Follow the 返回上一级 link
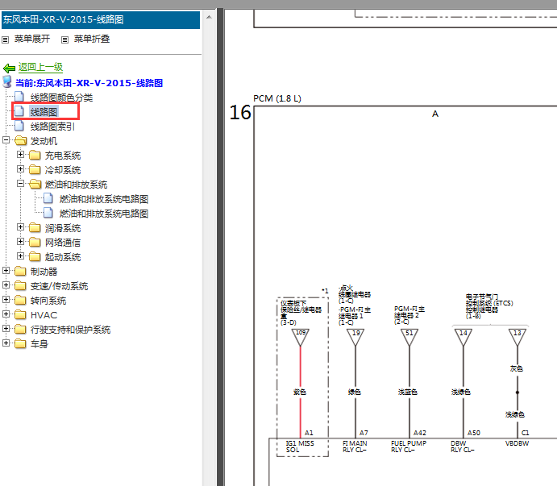Screen dimensions: 557x486 (x=40, y=67)
